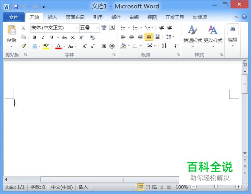Align text right

click(140, 37)
